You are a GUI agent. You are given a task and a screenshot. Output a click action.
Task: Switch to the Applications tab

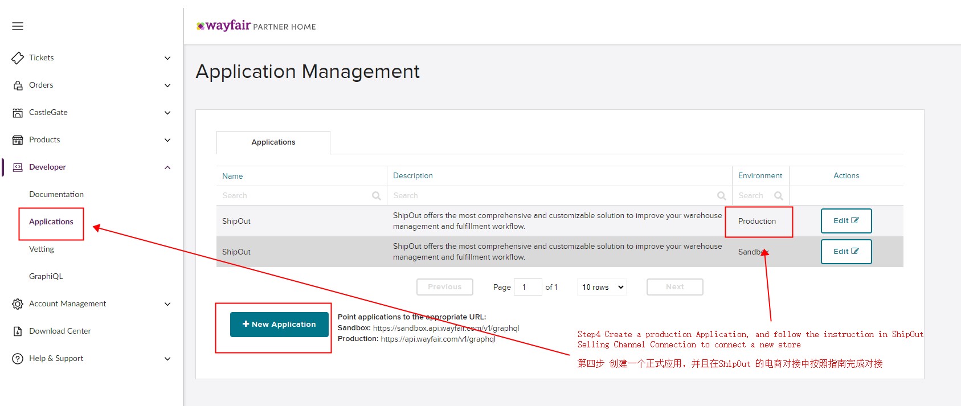pyautogui.click(x=273, y=142)
